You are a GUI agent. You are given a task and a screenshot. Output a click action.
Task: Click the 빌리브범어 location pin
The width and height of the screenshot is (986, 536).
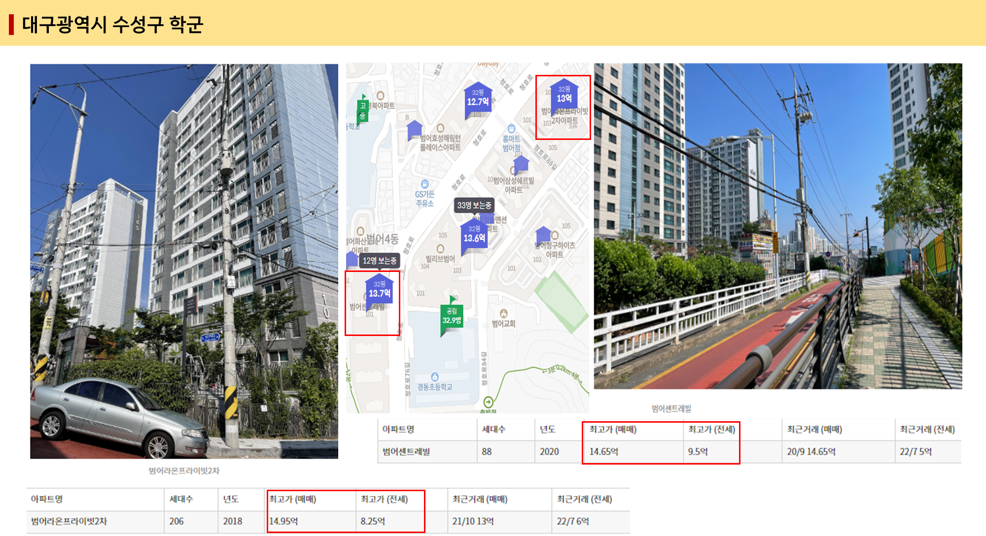pos(440,249)
